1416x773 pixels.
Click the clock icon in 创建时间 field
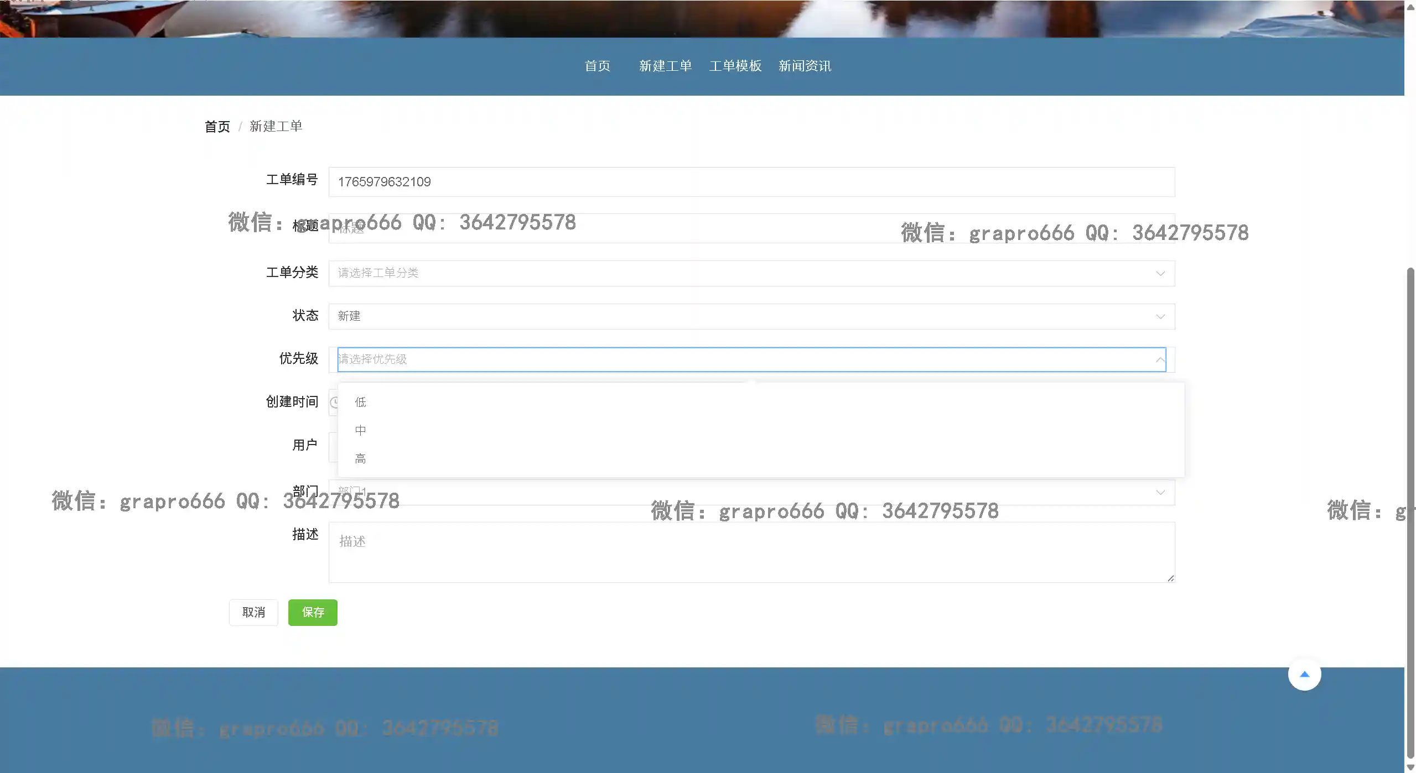(x=334, y=402)
